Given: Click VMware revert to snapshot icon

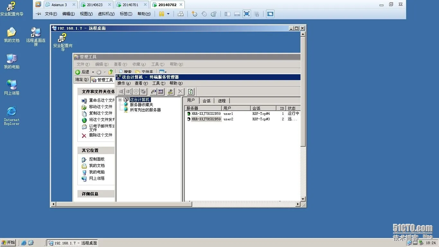Looking at the screenshot, I should point(204,14).
